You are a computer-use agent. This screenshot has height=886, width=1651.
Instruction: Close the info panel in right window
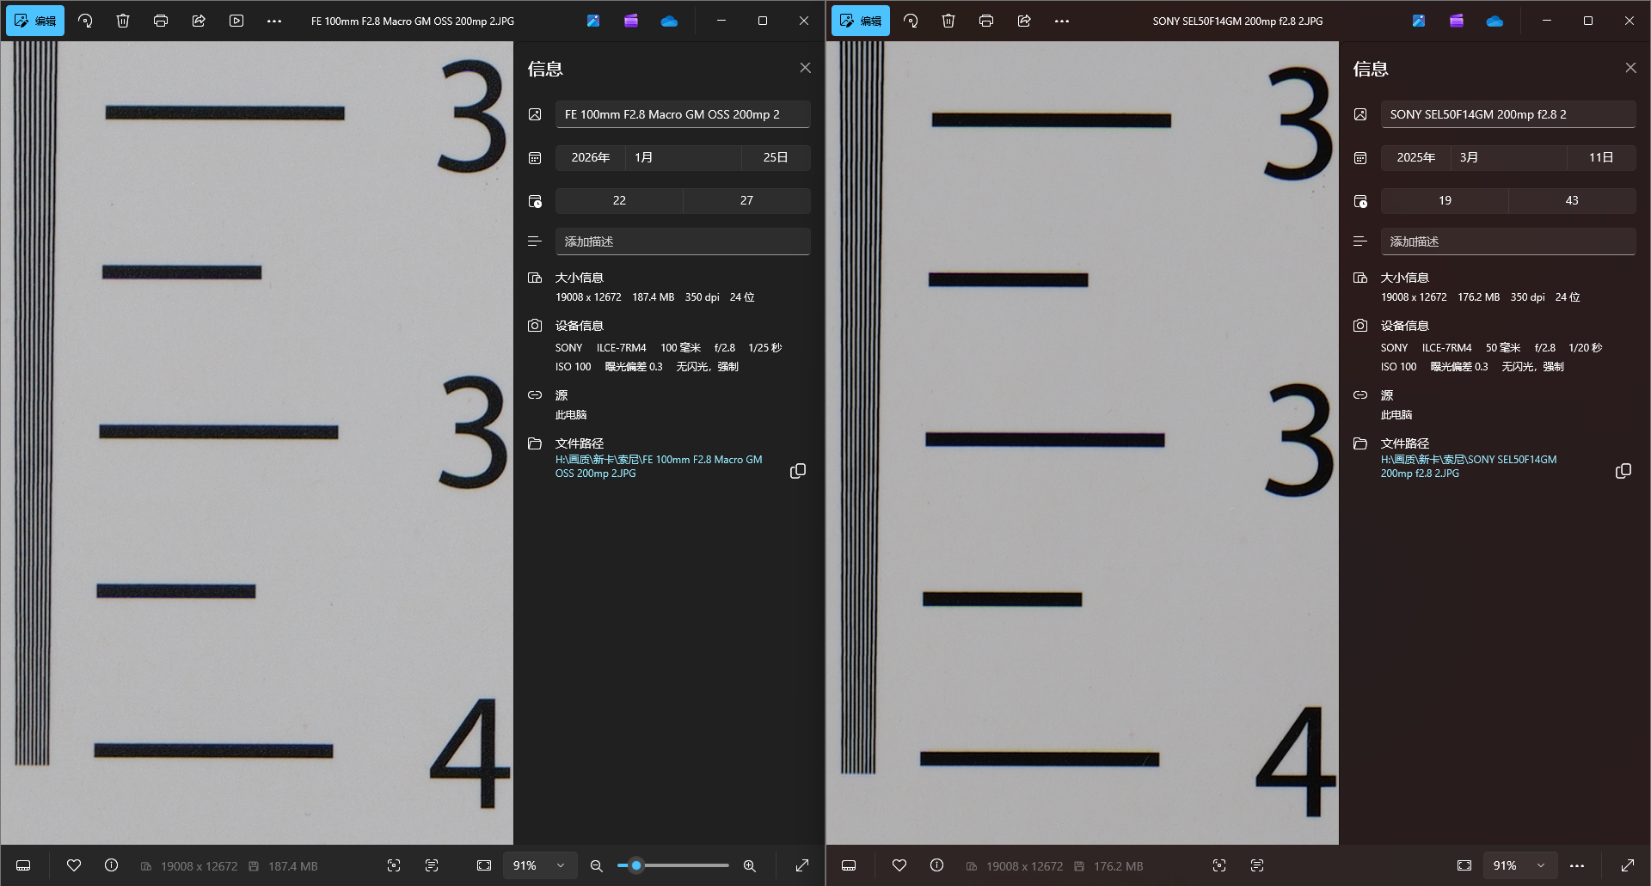click(x=1630, y=68)
